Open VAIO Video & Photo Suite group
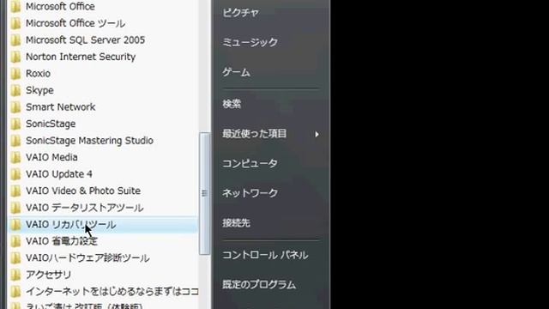The height and width of the screenshot is (309, 549). [83, 191]
